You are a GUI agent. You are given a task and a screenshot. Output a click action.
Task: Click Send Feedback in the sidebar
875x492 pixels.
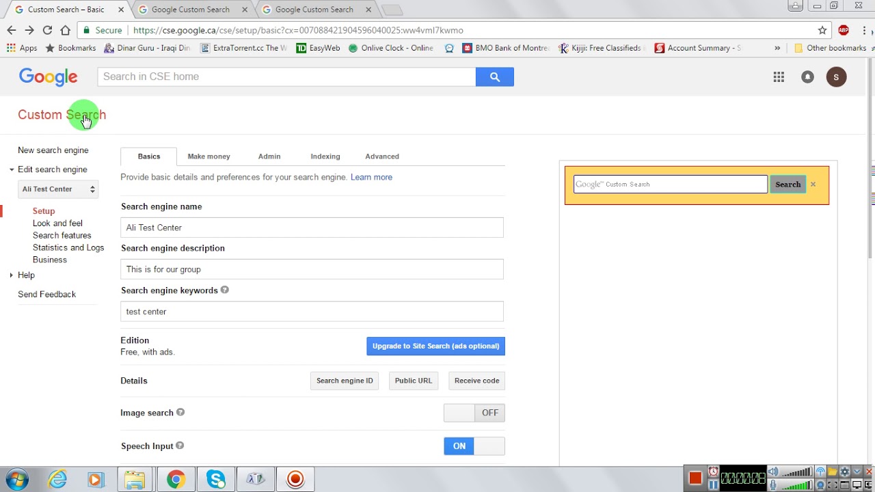(x=46, y=295)
